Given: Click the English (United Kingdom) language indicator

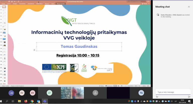Looking at the screenshot, I should [x=17, y=86].
